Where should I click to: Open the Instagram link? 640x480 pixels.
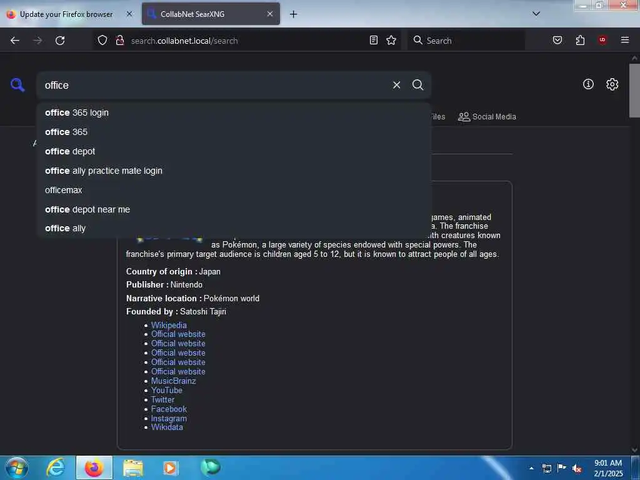[x=169, y=418]
